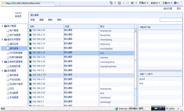Select the 192.168.3.7 row
This screenshot has height=111, width=184.
82,102
